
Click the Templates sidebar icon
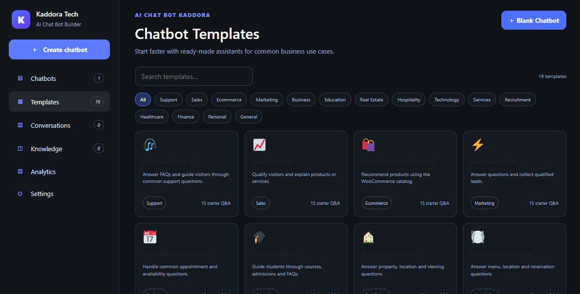(x=20, y=102)
